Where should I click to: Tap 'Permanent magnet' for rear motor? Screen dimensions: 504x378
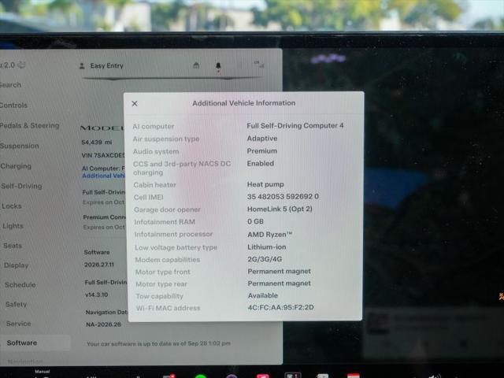pyautogui.click(x=280, y=283)
